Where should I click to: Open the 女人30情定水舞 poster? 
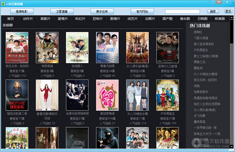[137, 95]
